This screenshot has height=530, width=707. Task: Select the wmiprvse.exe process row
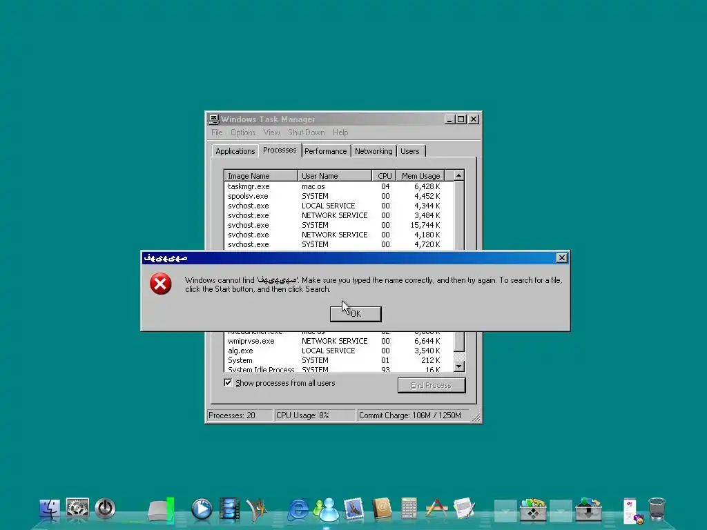click(338, 341)
